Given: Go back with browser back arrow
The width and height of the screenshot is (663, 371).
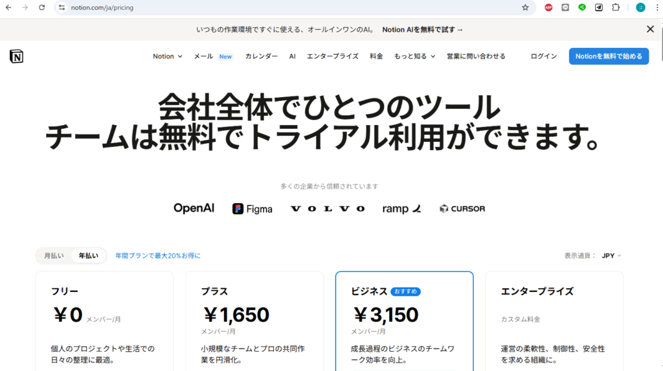Looking at the screenshot, I should tap(8, 8).
